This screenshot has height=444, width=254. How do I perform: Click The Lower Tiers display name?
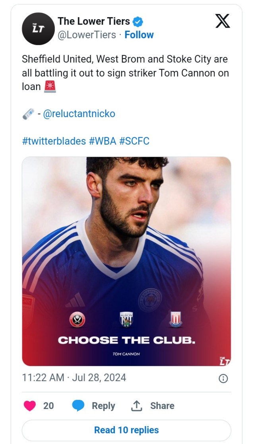click(94, 22)
